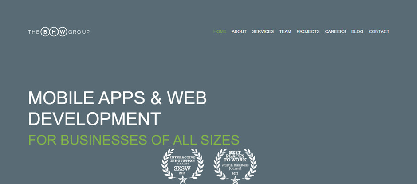Image resolution: width=417 pixels, height=184 pixels.
Task: Click the word THE in the logo
Action: (x=34, y=32)
